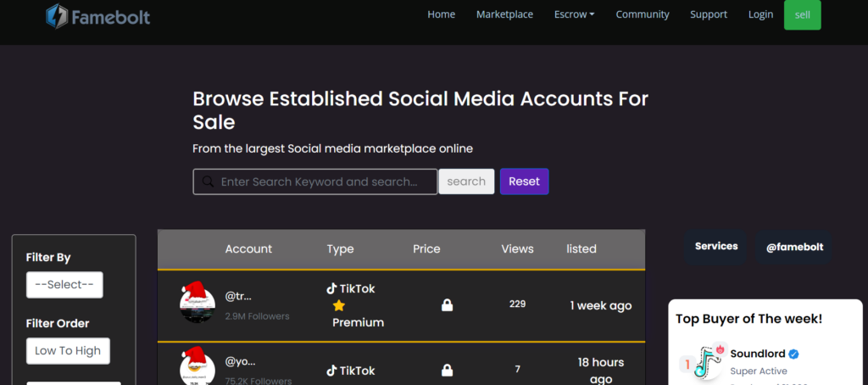Click the 'Premium' label in first row

click(x=359, y=322)
